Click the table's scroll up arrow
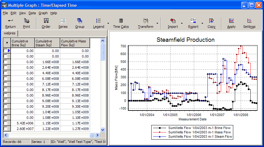 102,41
